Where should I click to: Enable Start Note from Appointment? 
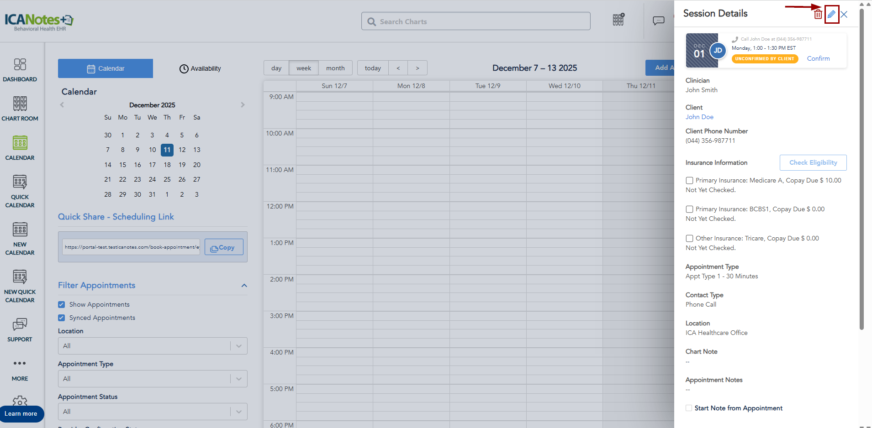click(x=689, y=408)
